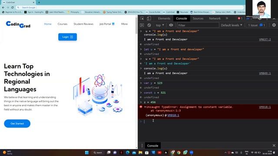Open the taskbar search box
The height and width of the screenshot is (156, 278).
(98, 153)
